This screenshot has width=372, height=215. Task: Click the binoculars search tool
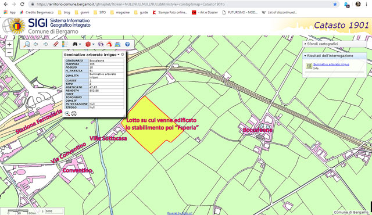pos(75,44)
